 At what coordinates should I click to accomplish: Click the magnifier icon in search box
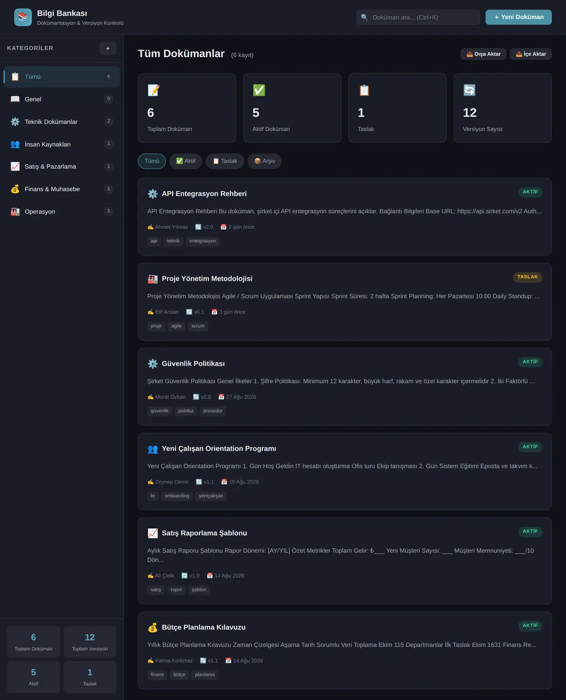pyautogui.click(x=365, y=17)
